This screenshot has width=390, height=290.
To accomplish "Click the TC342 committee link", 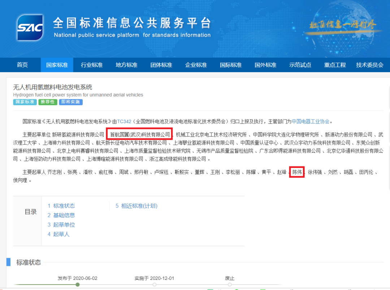I will [x=124, y=121].
